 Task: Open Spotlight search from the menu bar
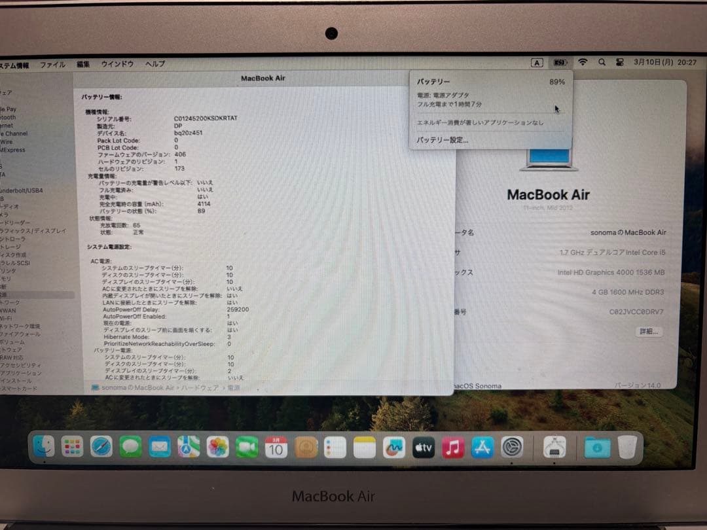[x=602, y=63]
